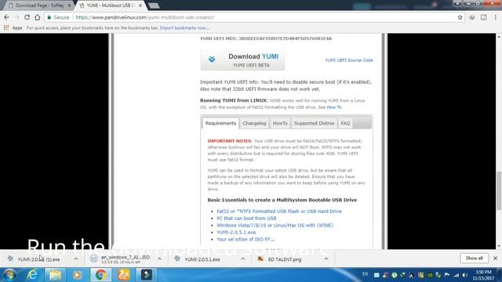Open a new browser tab
Screen dimensions: 502x282
(154, 5)
